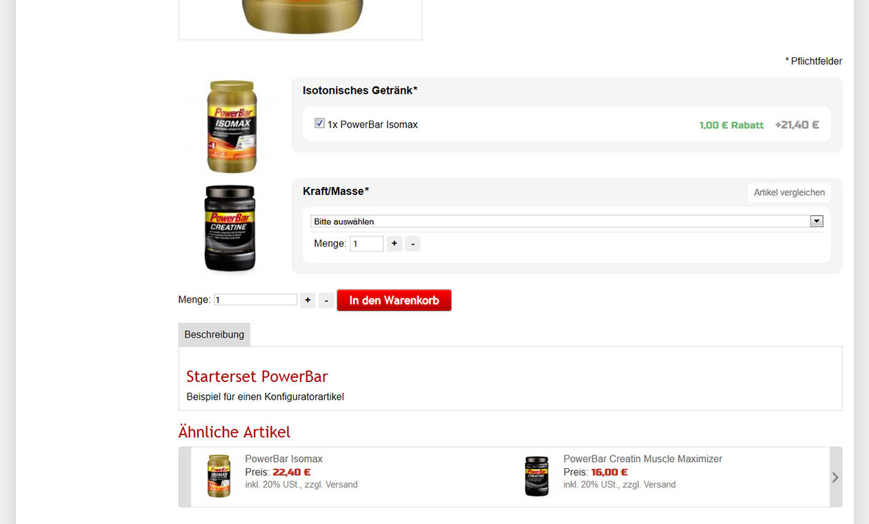
Task: Open PowerBar Isomax similar article link
Action: click(283, 458)
